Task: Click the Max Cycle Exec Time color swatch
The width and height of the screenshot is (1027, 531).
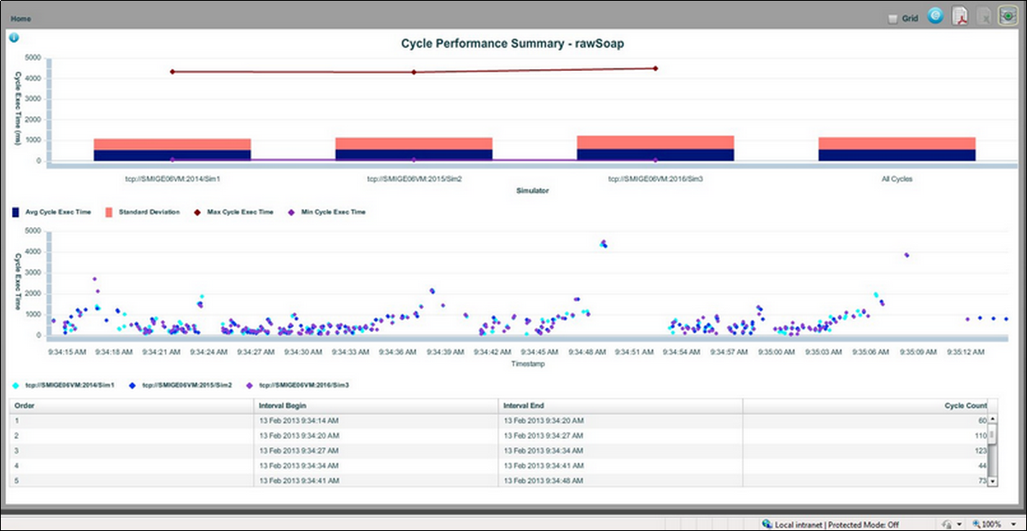Action: pos(196,212)
